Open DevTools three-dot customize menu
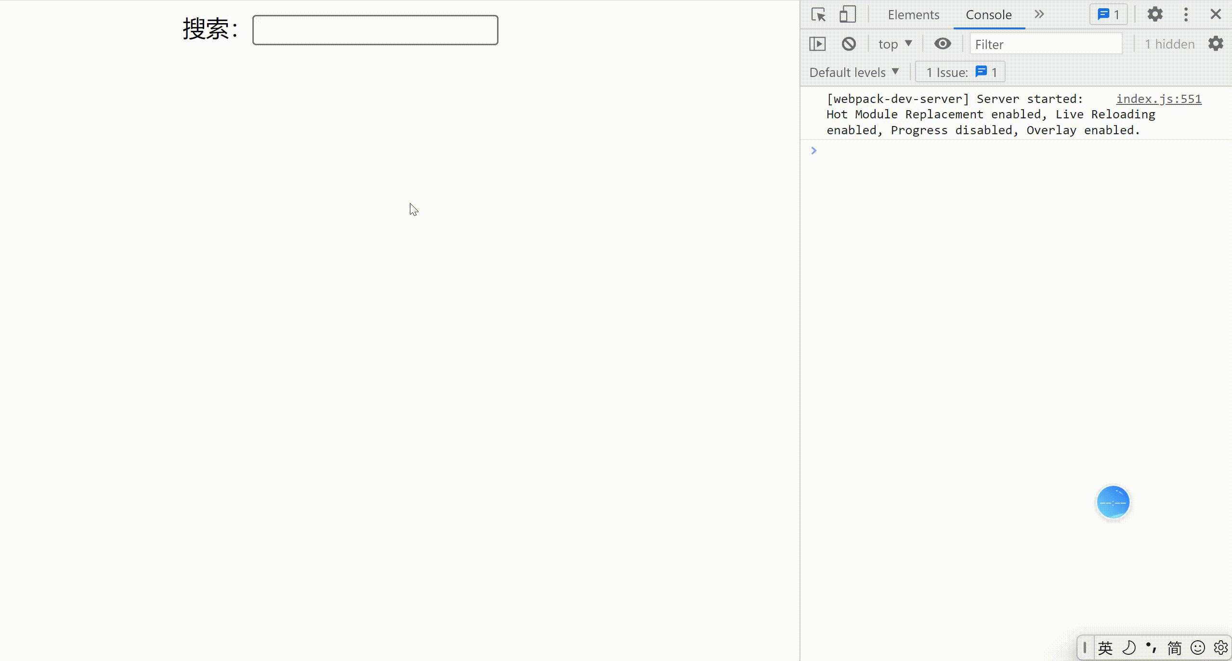 coord(1186,14)
